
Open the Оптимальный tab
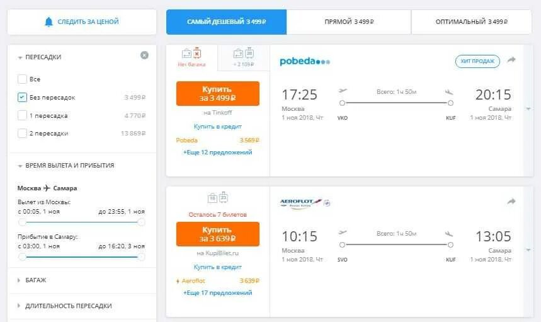pyautogui.click(x=471, y=22)
